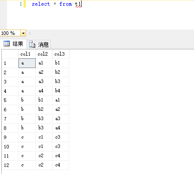Select the col1 column header
Viewport: 194px width, 174px height.
point(27,54)
